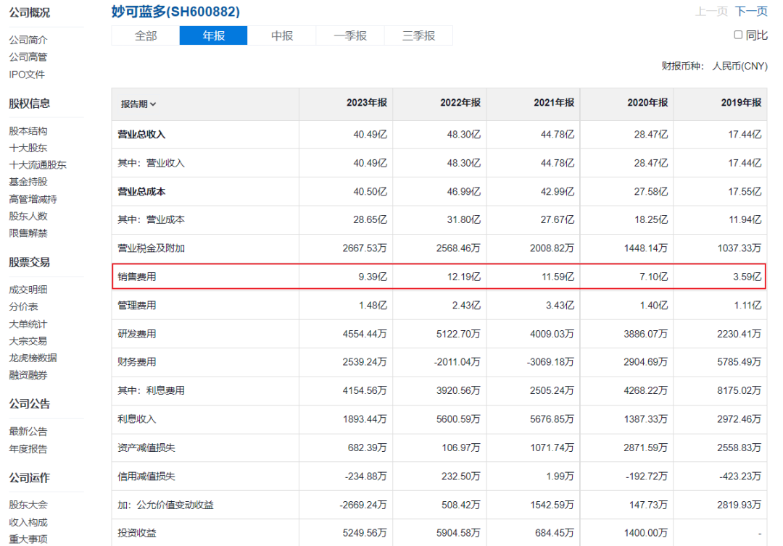Open 成交明细 sidebar link

pos(28,290)
